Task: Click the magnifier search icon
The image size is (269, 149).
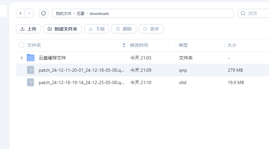Action: tap(243, 13)
